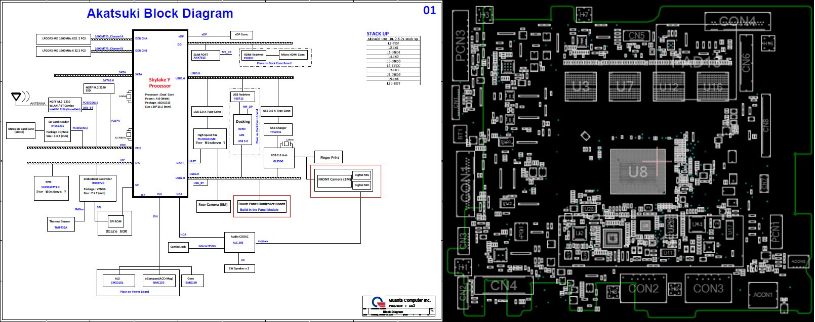Click the PCN3 connector on the PCB
The height and width of the screenshot is (322, 815).
461,45
